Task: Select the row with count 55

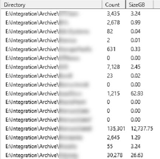Action: click(80, 146)
